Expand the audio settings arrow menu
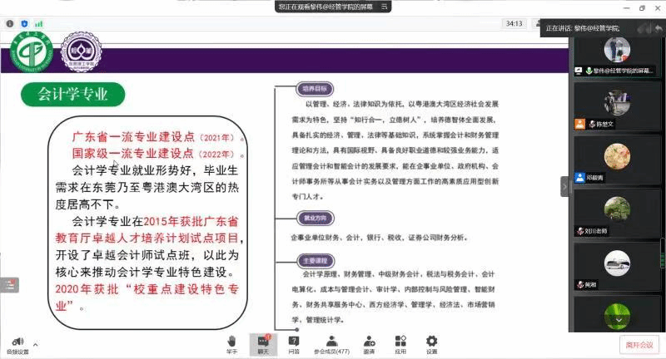 pos(36,343)
